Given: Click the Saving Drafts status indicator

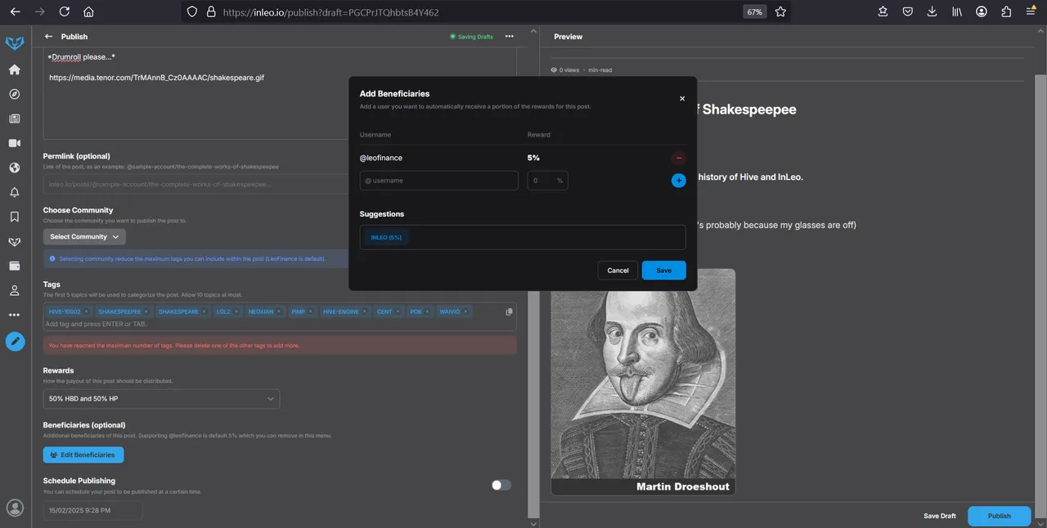Looking at the screenshot, I should click(x=471, y=37).
